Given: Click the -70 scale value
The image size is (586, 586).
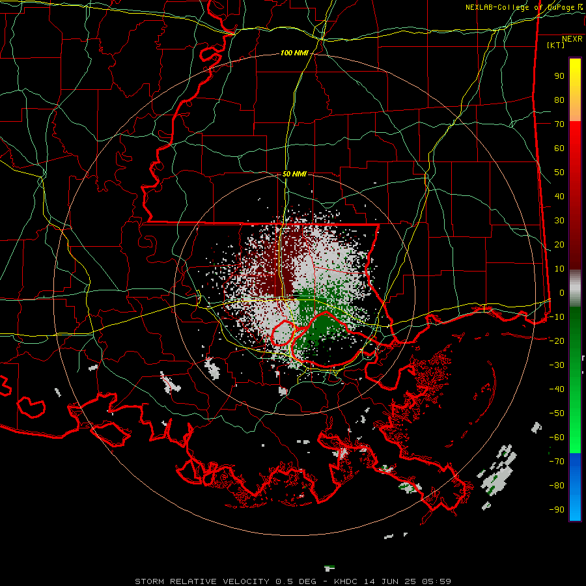Looking at the screenshot, I should 557,462.
